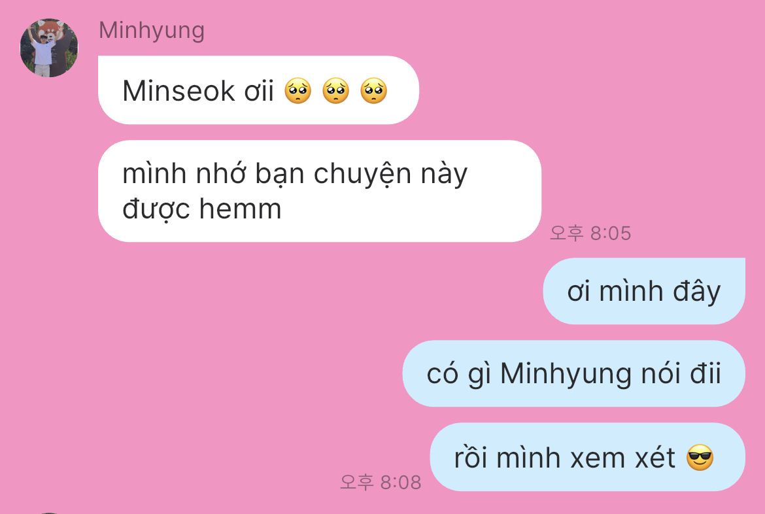The width and height of the screenshot is (765, 514).
Task: Click the middle pleading face emoji
Action: click(x=335, y=91)
